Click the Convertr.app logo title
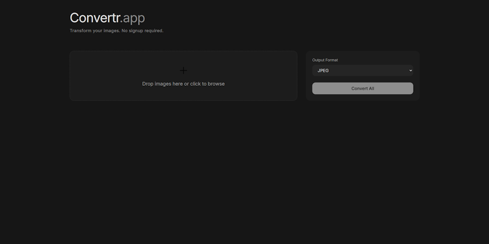This screenshot has width=489, height=244. 107,18
